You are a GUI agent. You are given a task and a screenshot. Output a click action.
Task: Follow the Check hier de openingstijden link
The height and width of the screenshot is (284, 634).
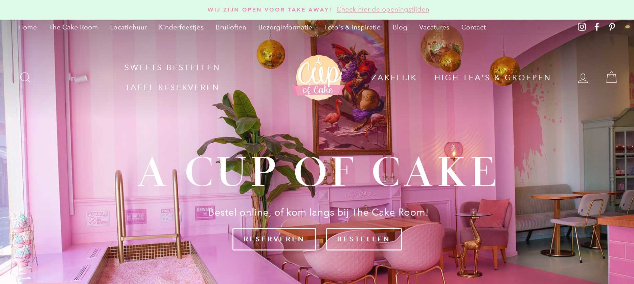pos(383,9)
